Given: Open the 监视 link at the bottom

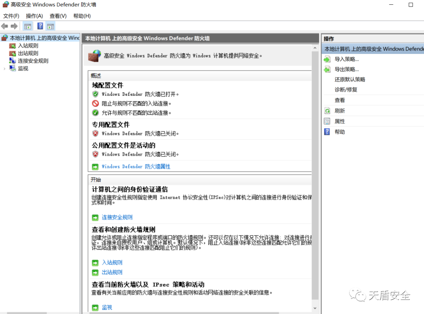Looking at the screenshot, I should click(x=107, y=307).
